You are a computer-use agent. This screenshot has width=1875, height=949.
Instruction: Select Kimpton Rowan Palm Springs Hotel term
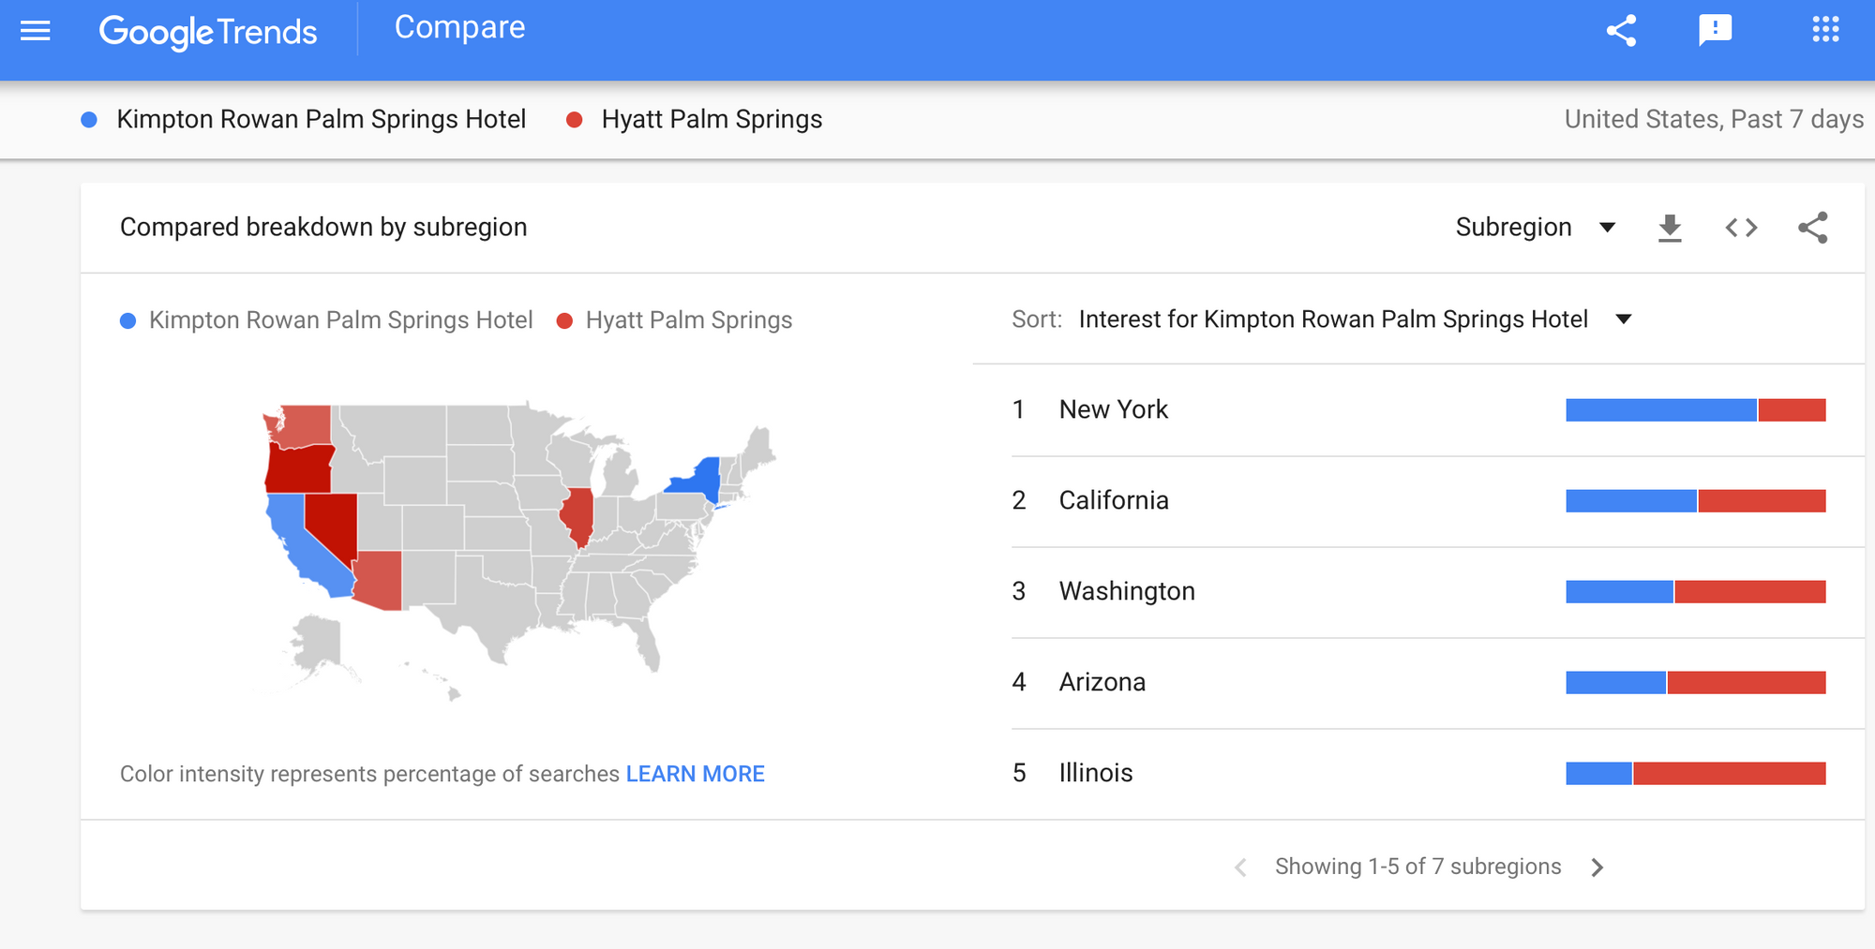tap(321, 120)
